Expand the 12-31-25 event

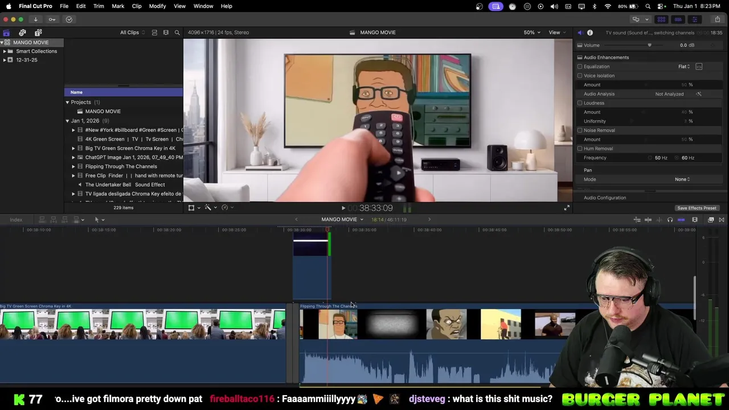tap(5, 60)
